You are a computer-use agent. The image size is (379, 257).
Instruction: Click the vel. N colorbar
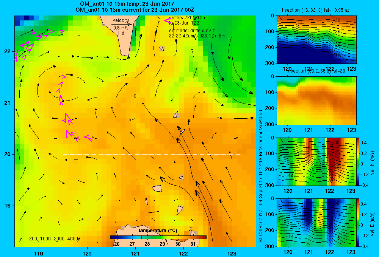358,161
